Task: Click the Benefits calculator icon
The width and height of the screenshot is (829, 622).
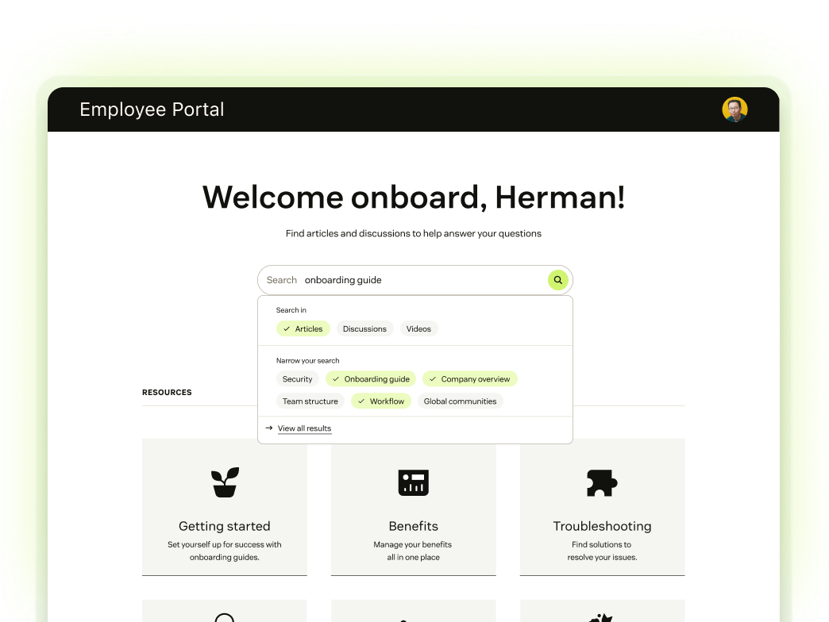Action: click(413, 482)
